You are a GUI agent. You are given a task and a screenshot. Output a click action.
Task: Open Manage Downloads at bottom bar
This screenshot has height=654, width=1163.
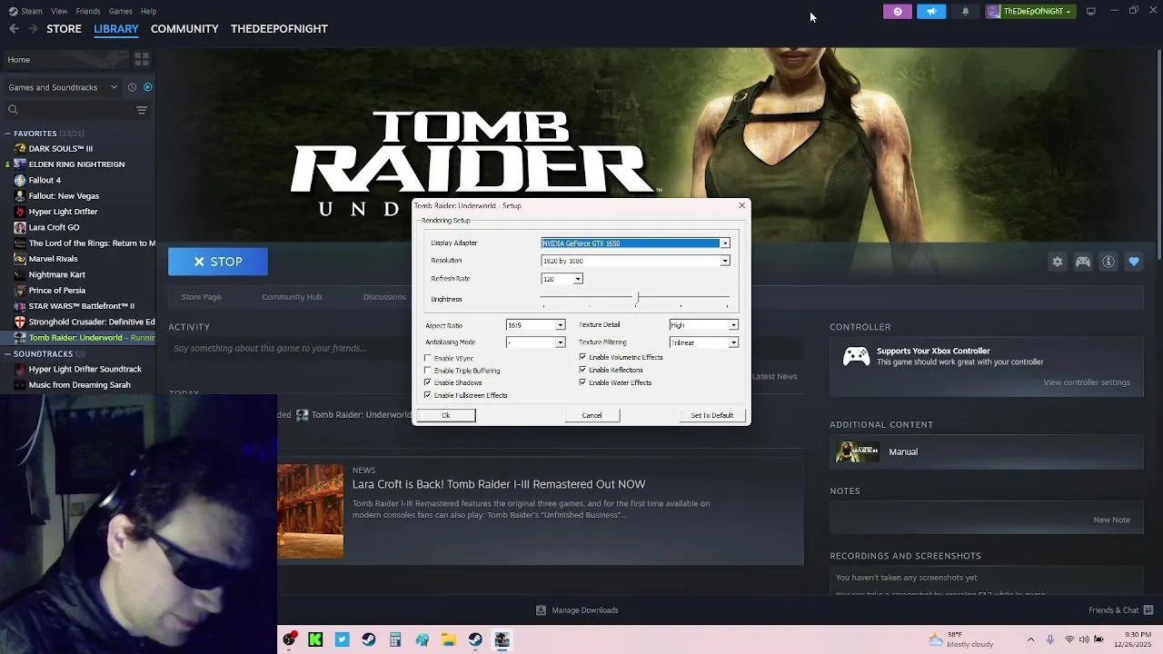pyautogui.click(x=577, y=610)
